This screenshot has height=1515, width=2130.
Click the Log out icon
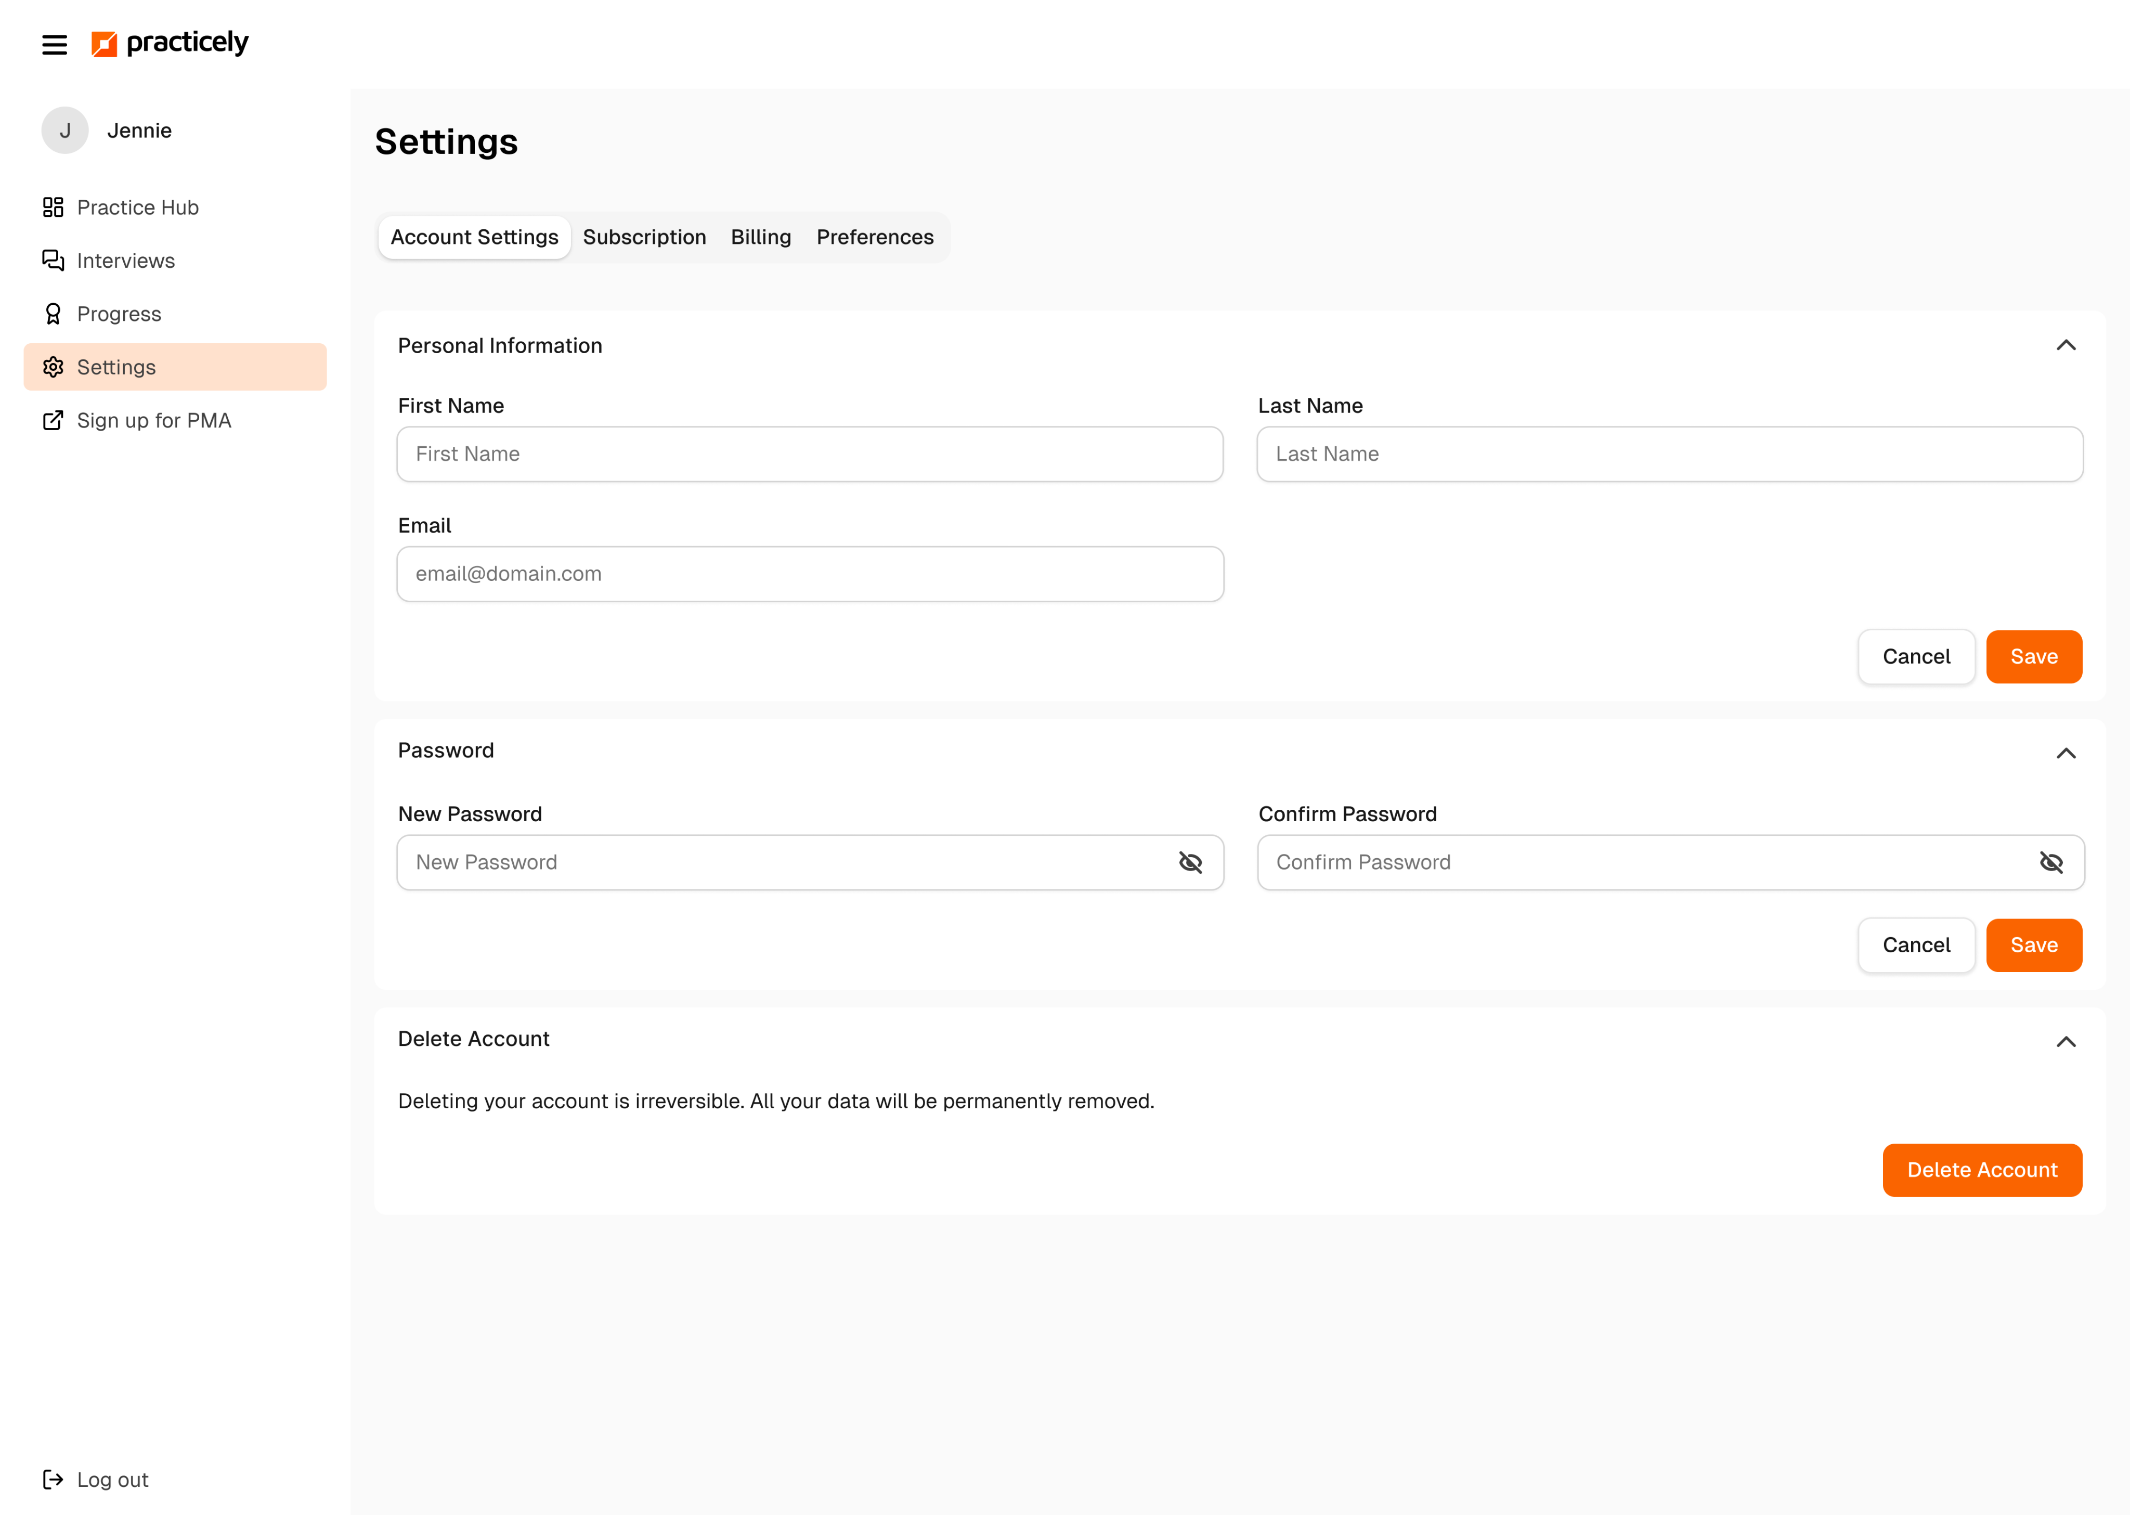(x=53, y=1480)
